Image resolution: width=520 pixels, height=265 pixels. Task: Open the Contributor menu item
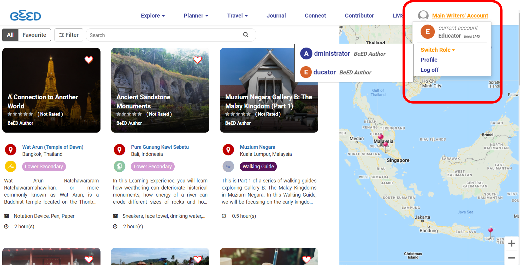pos(359,16)
